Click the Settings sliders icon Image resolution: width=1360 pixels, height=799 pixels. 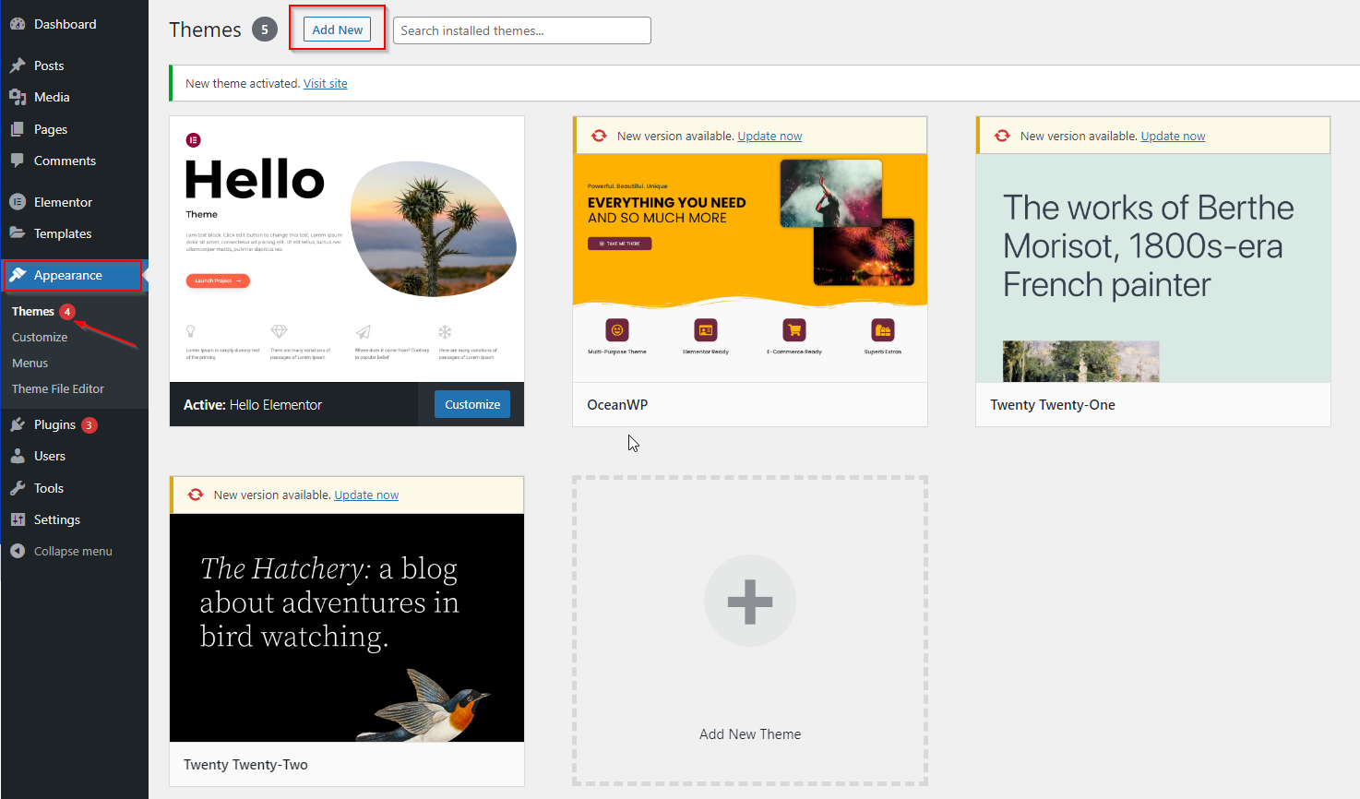(18, 519)
